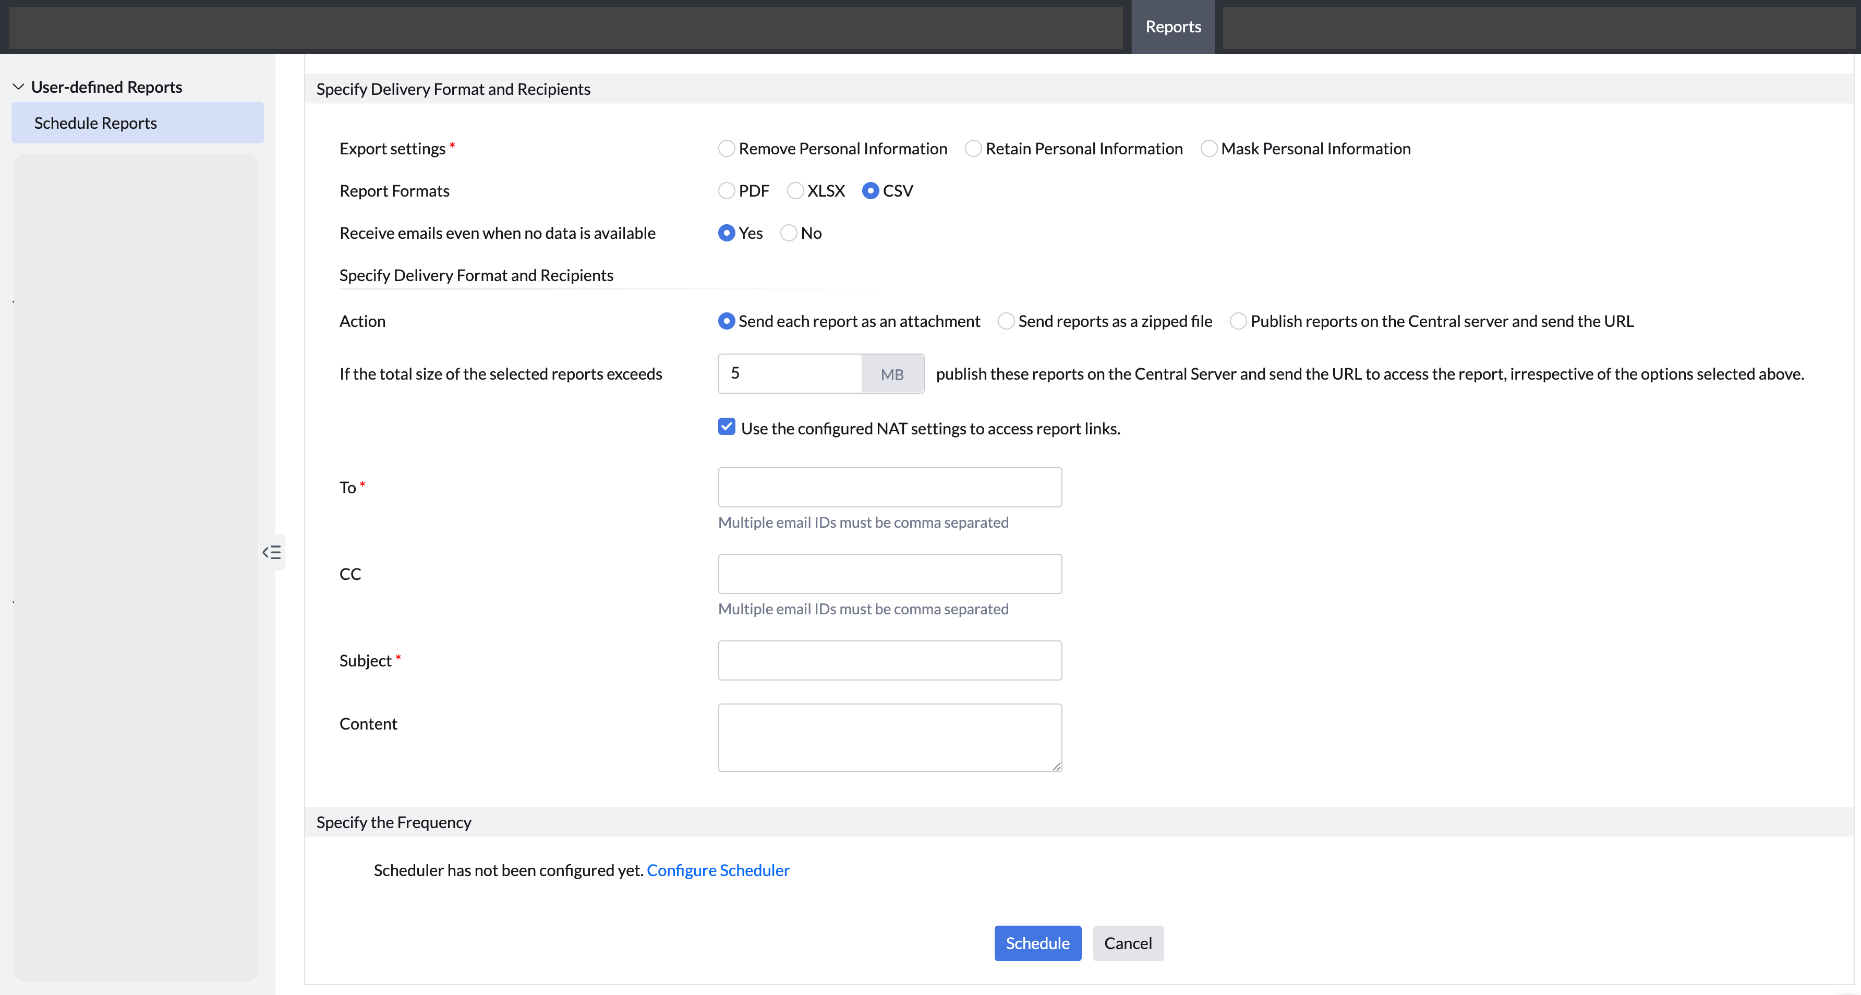Collapse the User-defined Reports section
Viewport: 1861px width, 995px height.
pyautogui.click(x=19, y=87)
